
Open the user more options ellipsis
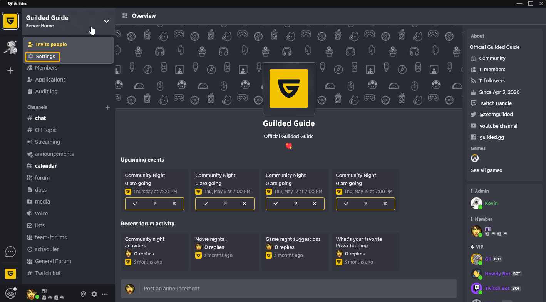(105, 294)
